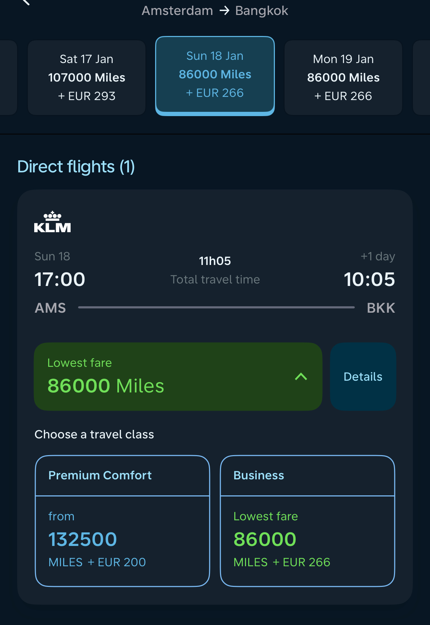Tap the back arrow at top-left
This screenshot has height=625, width=430.
point(25,2)
